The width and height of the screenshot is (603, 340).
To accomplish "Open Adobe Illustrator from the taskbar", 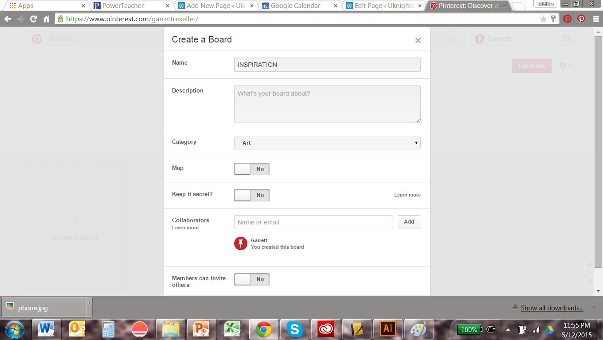I will point(388,329).
